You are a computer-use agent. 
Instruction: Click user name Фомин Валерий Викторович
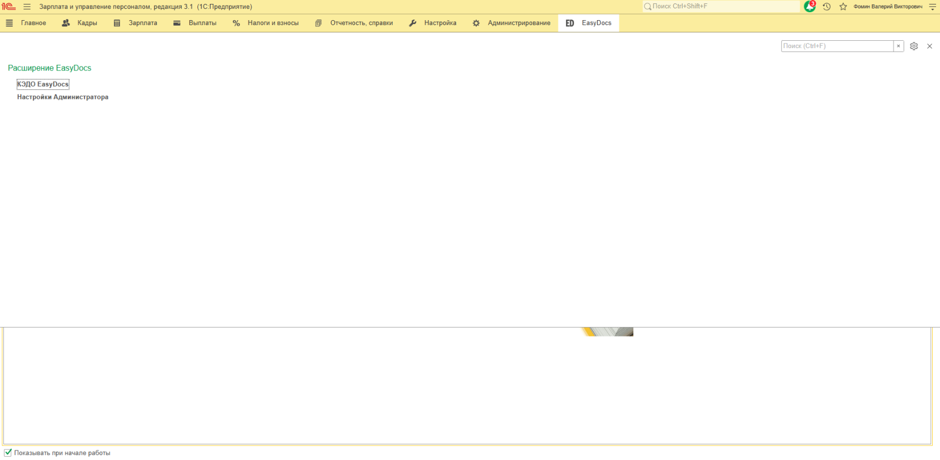pos(888,7)
